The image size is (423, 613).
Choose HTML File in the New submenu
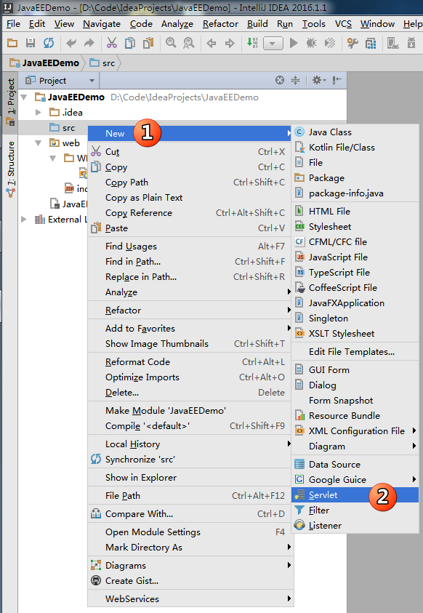pyautogui.click(x=355, y=211)
